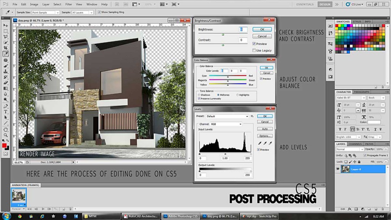Open the Layer menu
391x220 pixels.
(x=46, y=4)
